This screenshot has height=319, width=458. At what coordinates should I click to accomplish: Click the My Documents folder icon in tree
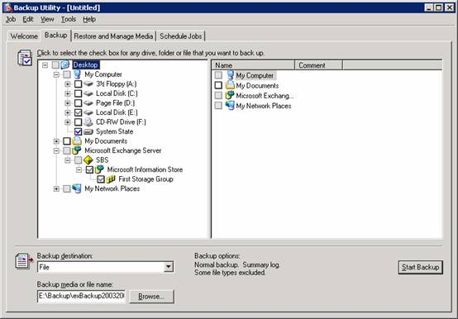click(x=77, y=141)
